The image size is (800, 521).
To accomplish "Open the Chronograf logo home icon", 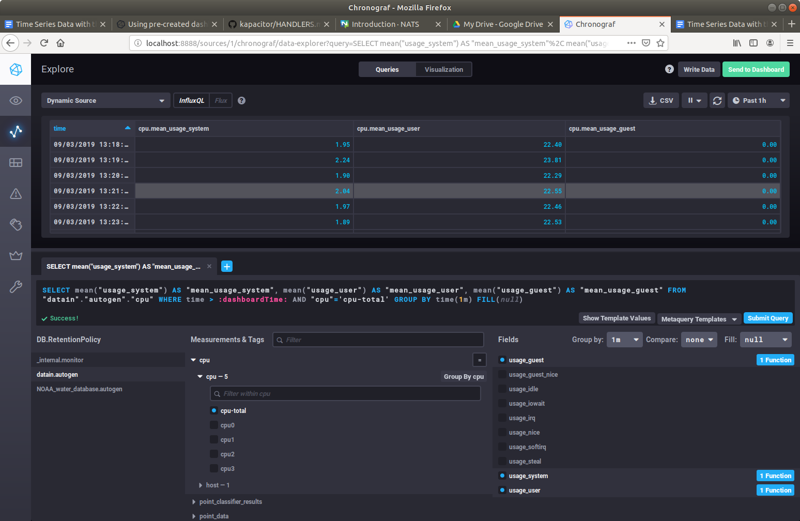I will (16, 69).
